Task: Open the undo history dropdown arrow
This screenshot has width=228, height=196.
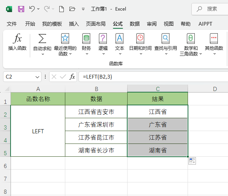Action: [x=38, y=9]
